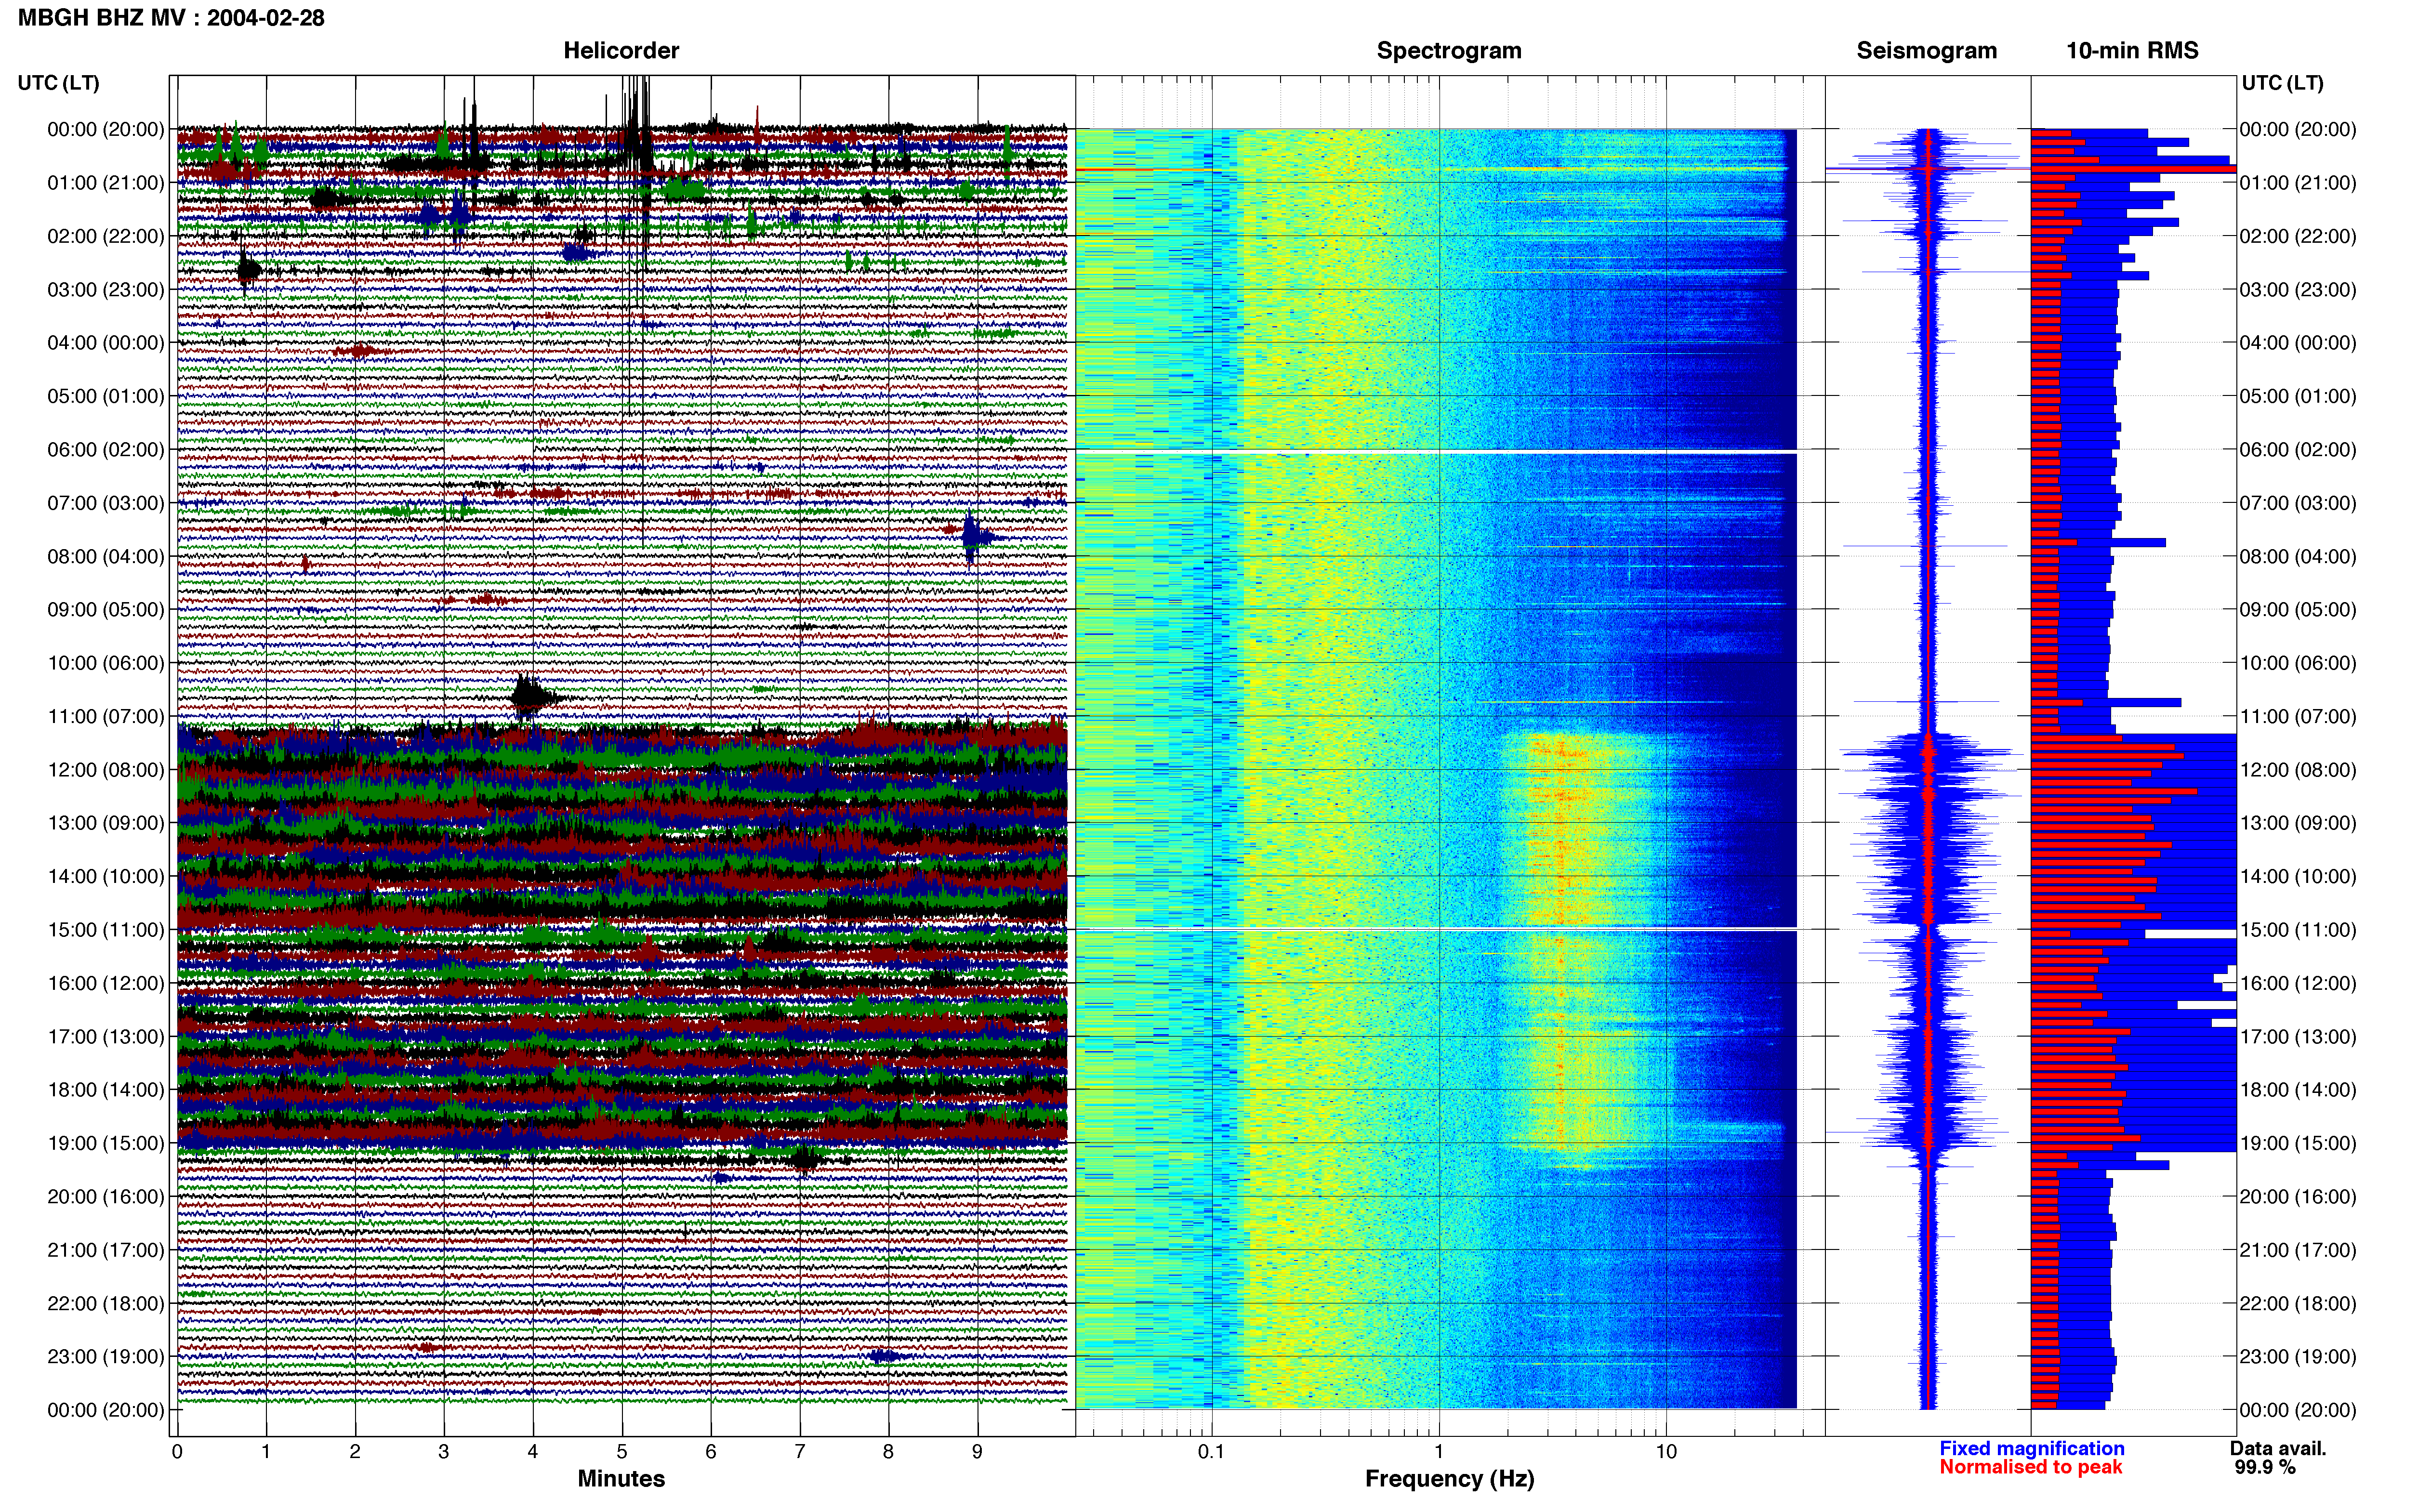Select the Seismogram panel heading

[1926, 51]
